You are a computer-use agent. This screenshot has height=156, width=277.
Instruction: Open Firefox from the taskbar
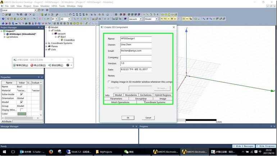(51, 152)
